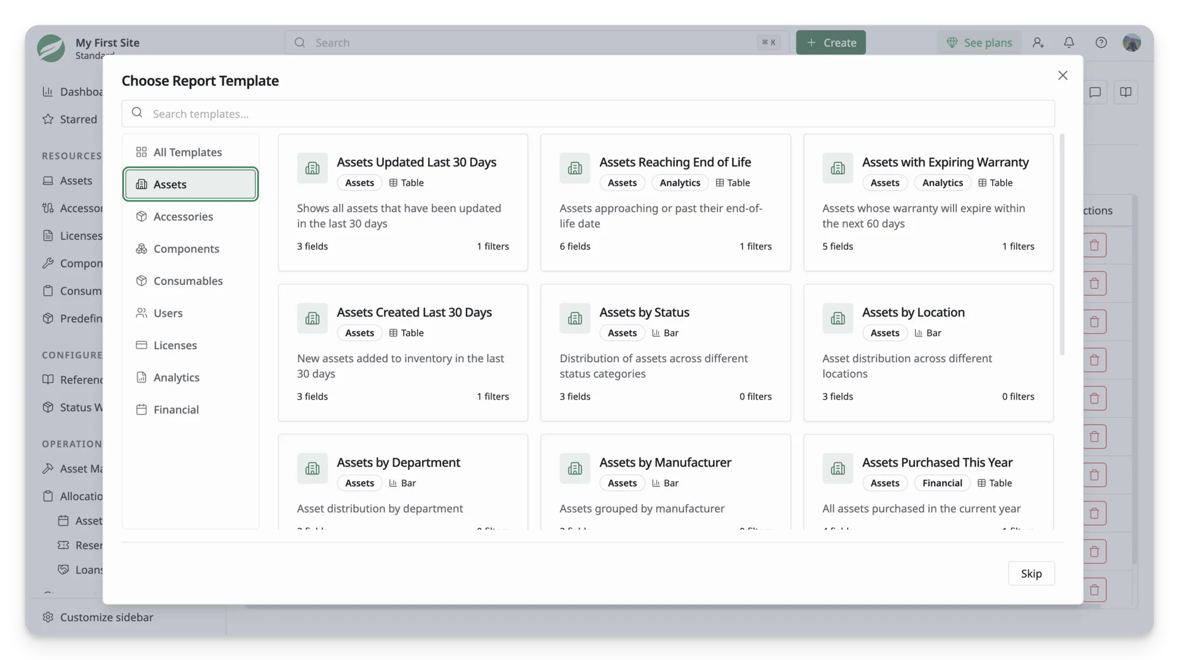Select the Assets template category
Screen dimensions: 1179x660
[190, 184]
